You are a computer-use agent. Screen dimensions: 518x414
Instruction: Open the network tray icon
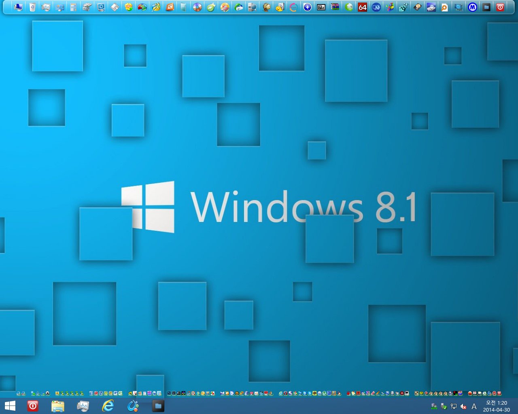[454, 406]
